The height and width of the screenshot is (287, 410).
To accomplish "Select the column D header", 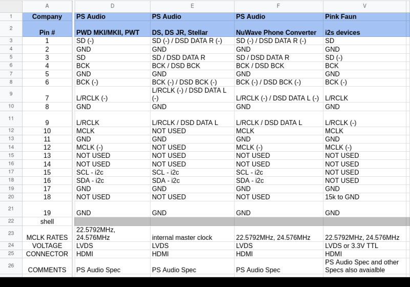I will pyautogui.click(x=112, y=6).
